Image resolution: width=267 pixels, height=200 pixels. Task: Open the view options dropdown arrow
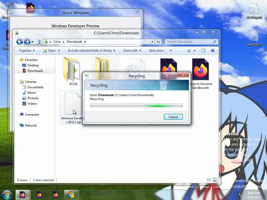[195, 51]
